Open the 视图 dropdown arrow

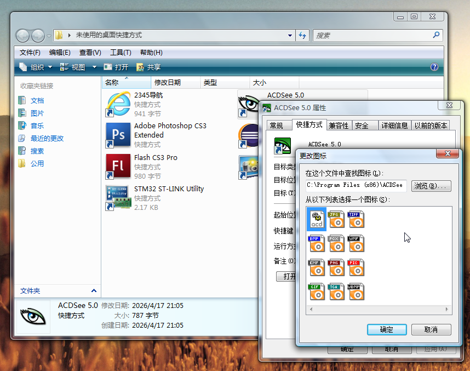tap(94, 67)
